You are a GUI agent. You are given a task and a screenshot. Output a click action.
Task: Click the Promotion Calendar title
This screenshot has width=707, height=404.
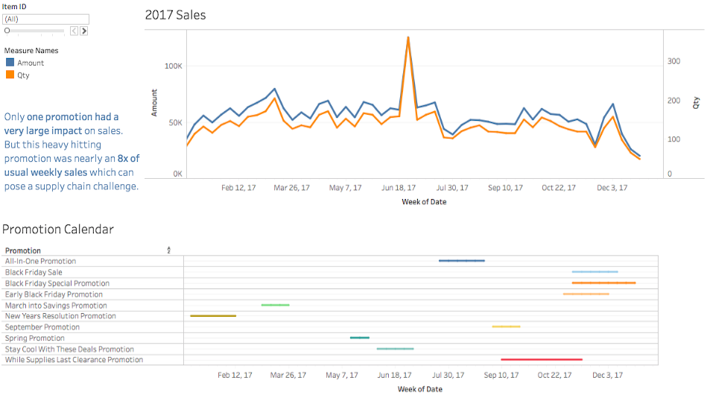click(x=58, y=229)
